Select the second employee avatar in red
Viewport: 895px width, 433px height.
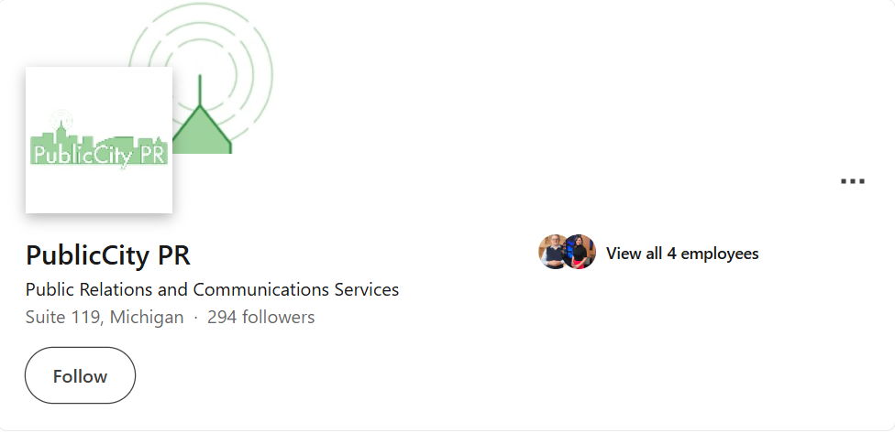[x=580, y=252]
